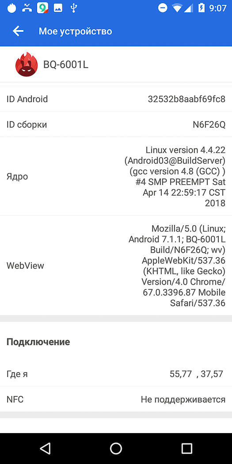
Task: Tap the NFC Не поддерживается row
Action: (116, 399)
